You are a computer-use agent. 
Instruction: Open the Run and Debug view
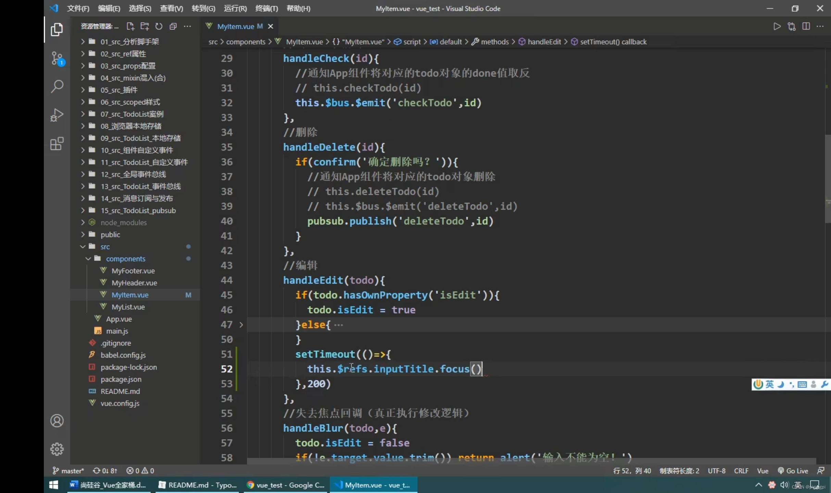(57, 115)
